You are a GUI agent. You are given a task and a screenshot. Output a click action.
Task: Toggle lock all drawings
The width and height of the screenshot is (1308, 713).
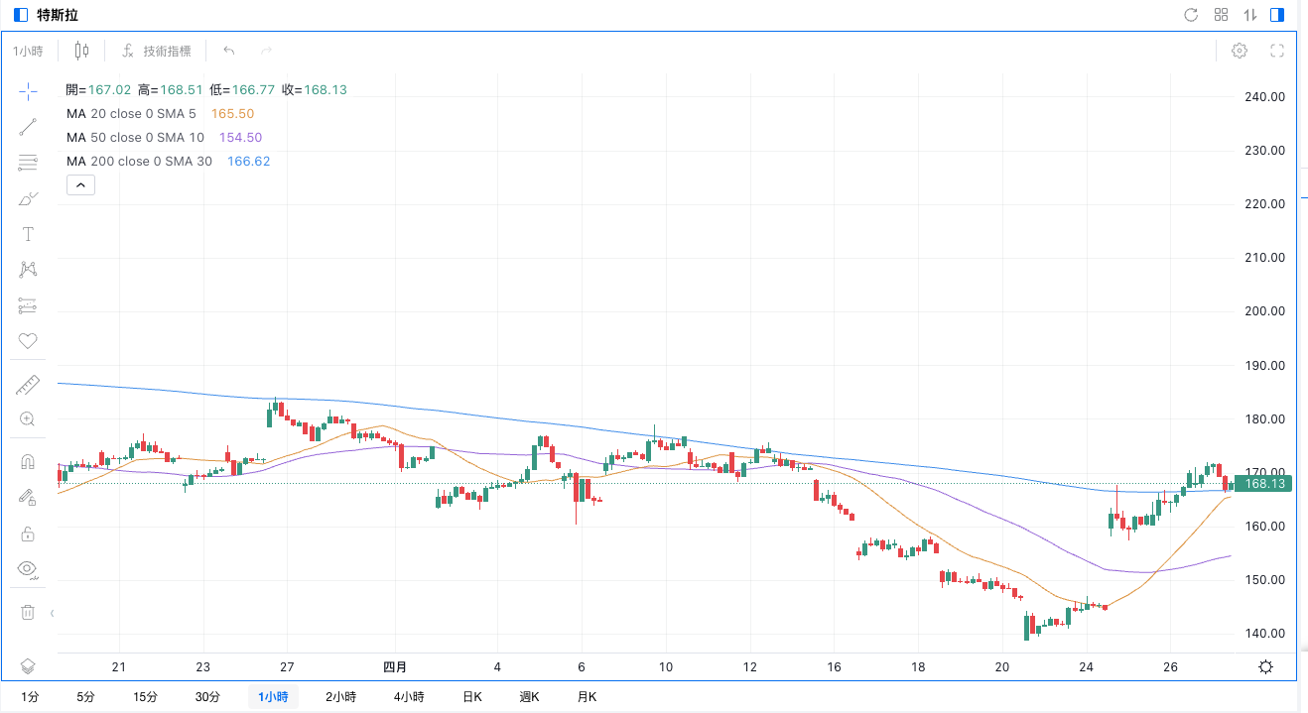tap(28, 534)
